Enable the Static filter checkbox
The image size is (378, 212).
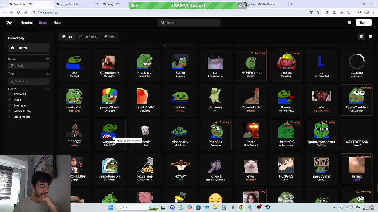coord(10,100)
